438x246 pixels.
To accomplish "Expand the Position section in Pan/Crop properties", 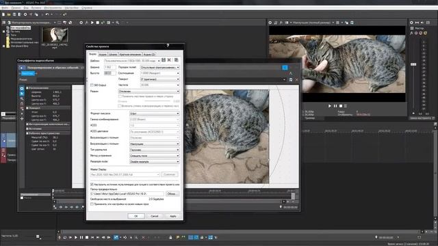I will pyautogui.click(x=27, y=88).
